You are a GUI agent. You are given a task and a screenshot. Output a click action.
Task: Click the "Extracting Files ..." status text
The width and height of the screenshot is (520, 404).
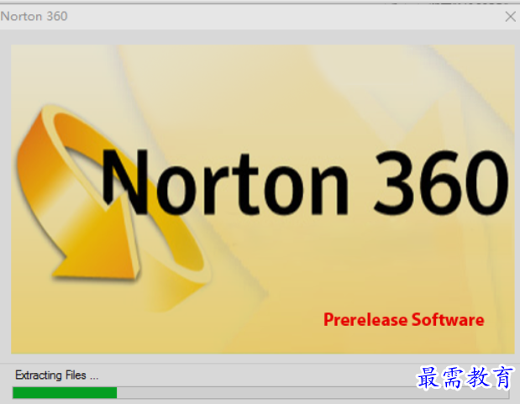click(57, 375)
